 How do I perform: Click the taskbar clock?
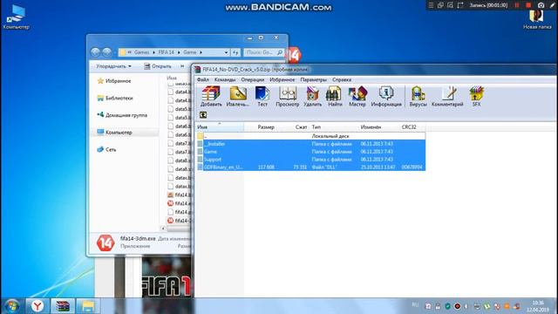tap(538, 306)
